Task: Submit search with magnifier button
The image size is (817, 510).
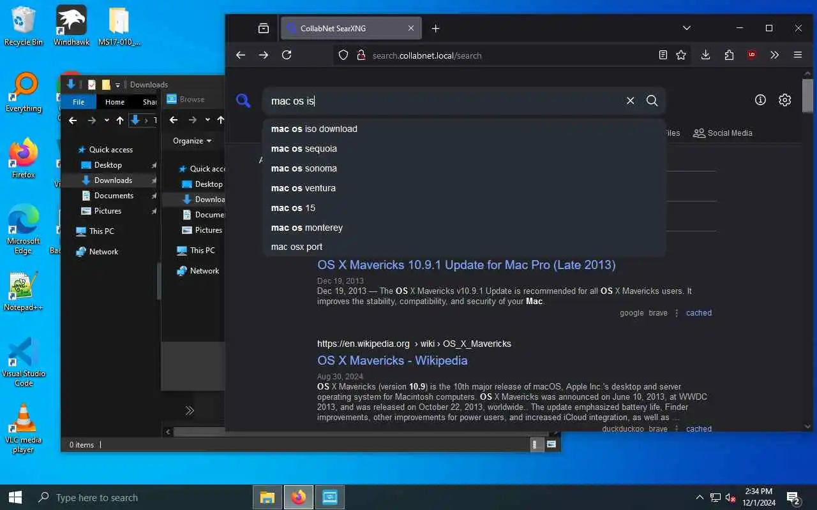Action: (652, 101)
